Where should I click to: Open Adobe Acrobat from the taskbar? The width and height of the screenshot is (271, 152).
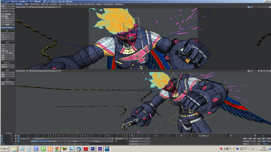pos(86,149)
